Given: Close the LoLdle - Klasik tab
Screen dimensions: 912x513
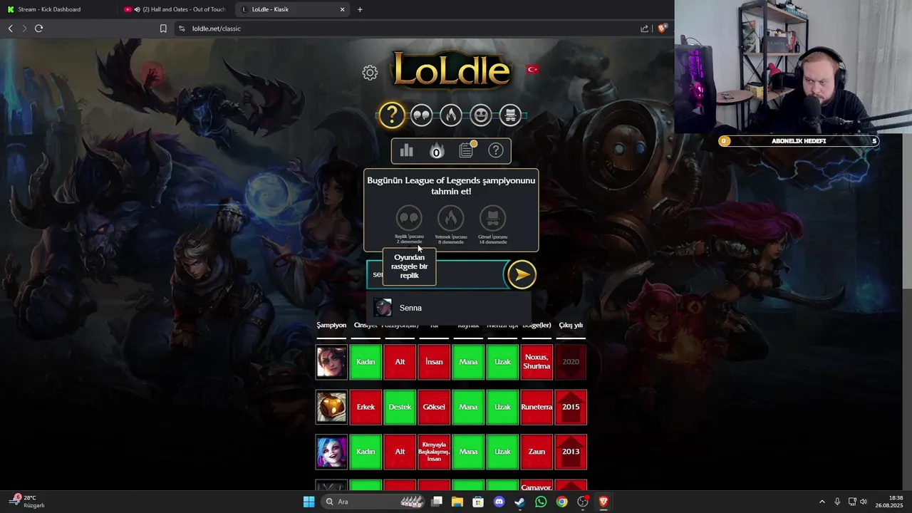Looking at the screenshot, I should (x=342, y=9).
